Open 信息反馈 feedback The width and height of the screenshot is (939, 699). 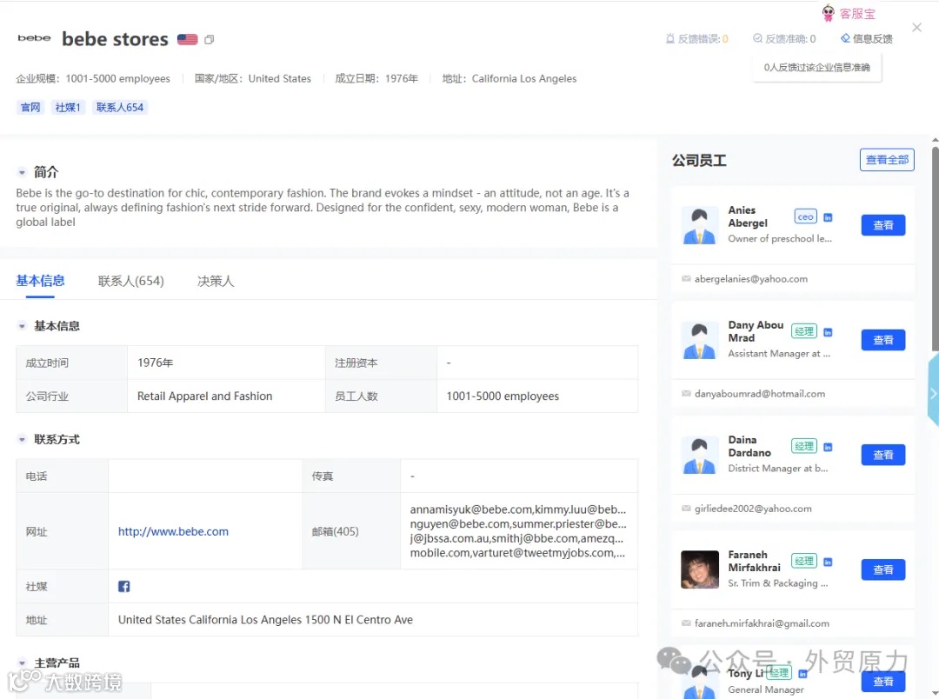[x=867, y=39]
